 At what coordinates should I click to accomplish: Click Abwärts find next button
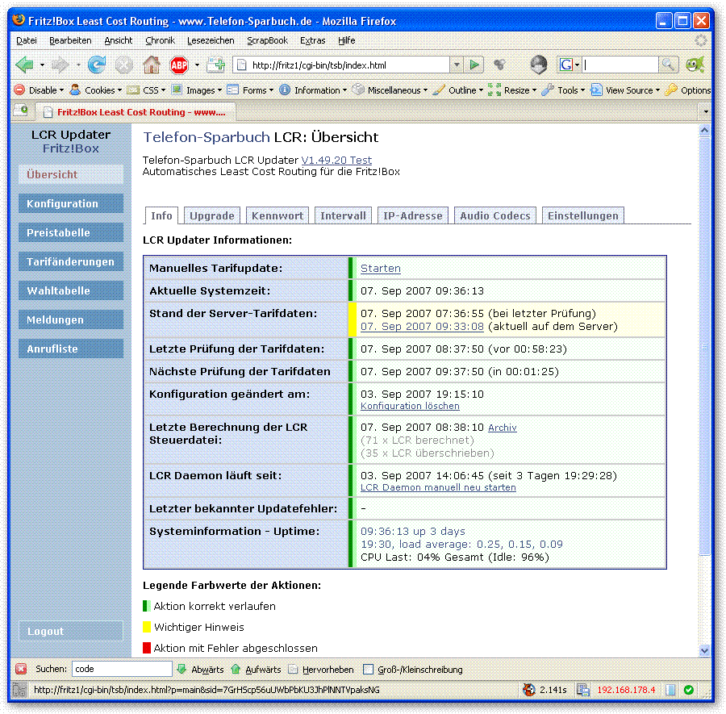point(201,669)
